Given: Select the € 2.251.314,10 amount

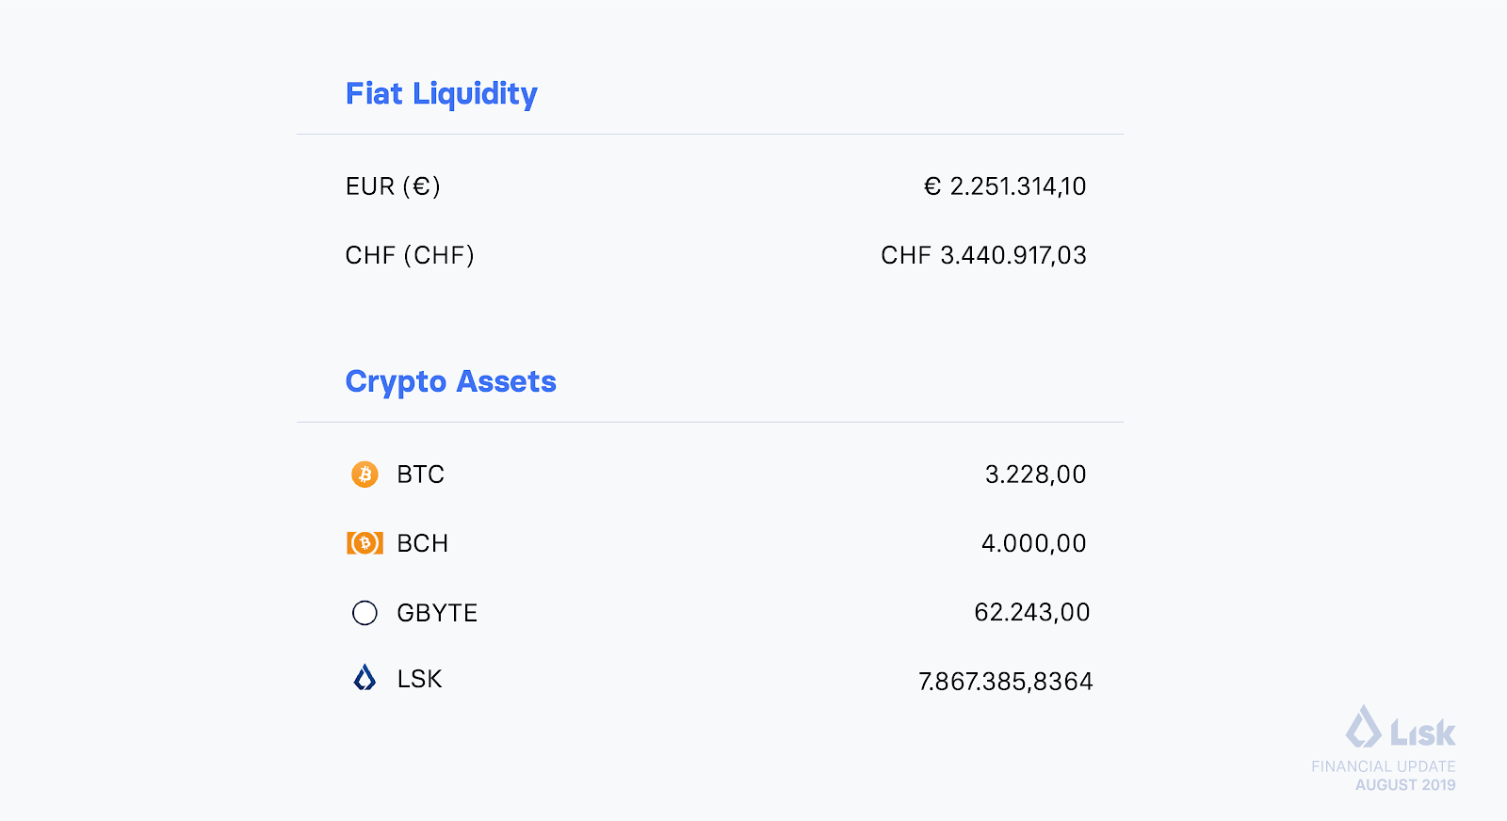Looking at the screenshot, I should (x=1005, y=186).
